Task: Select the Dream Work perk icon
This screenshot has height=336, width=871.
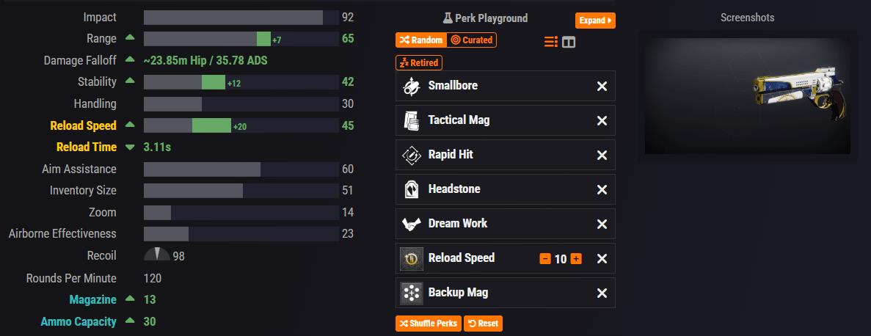Action: click(411, 224)
